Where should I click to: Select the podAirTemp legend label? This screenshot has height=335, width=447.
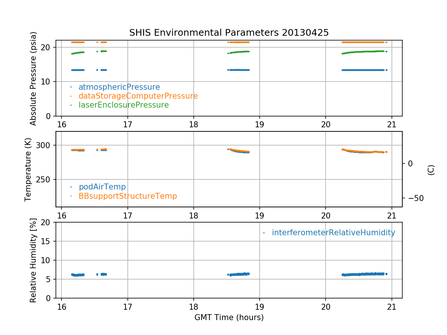pyautogui.click(x=102, y=187)
